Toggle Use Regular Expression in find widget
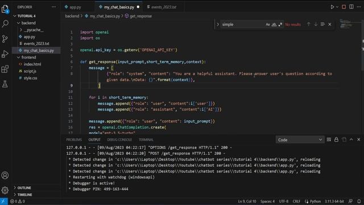 pyautogui.click(x=280, y=24)
